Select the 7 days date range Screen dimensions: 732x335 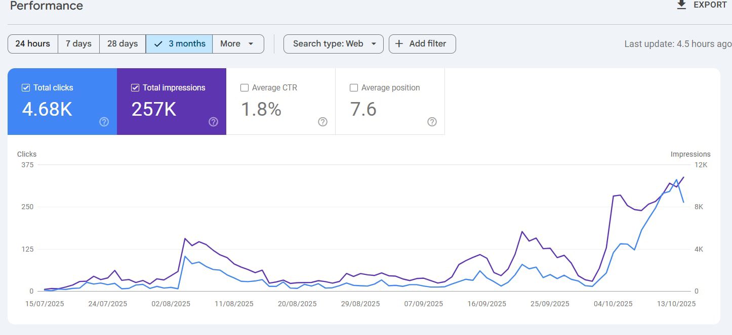pos(78,44)
